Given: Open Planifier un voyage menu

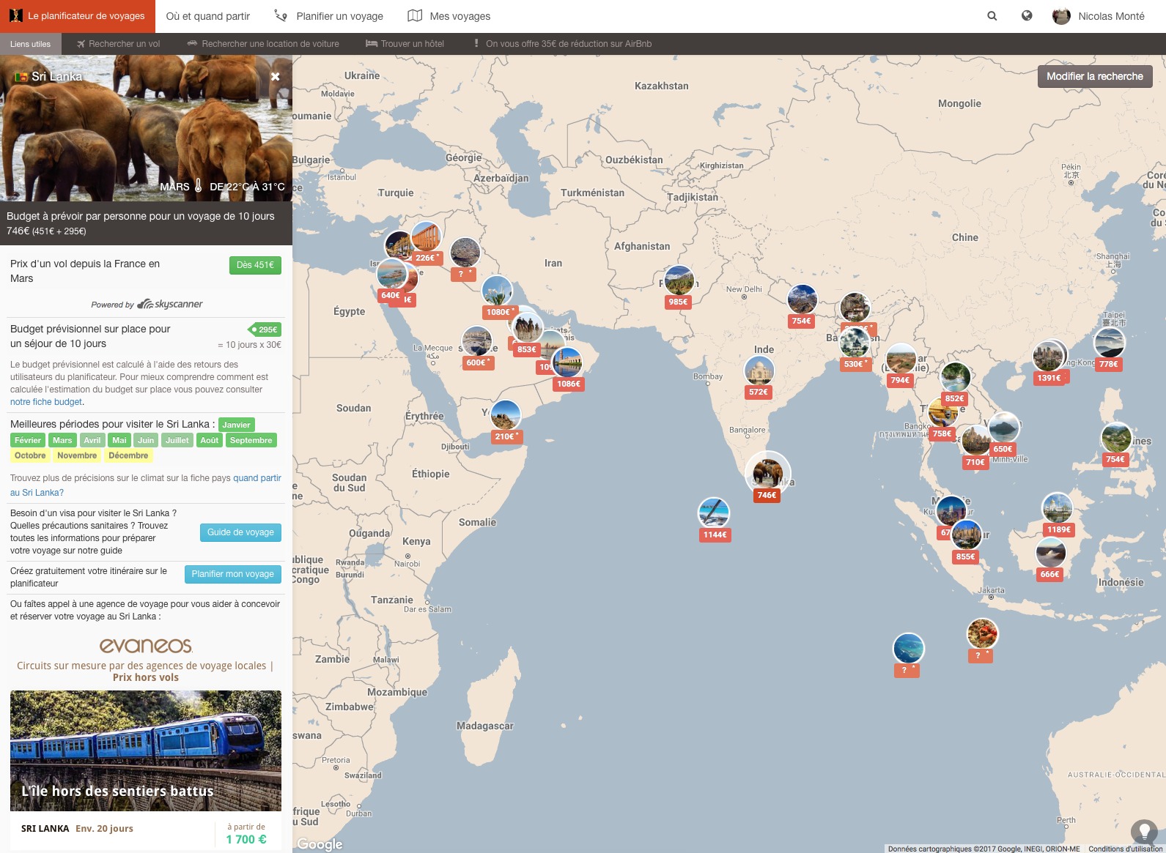Looking at the screenshot, I should (329, 16).
